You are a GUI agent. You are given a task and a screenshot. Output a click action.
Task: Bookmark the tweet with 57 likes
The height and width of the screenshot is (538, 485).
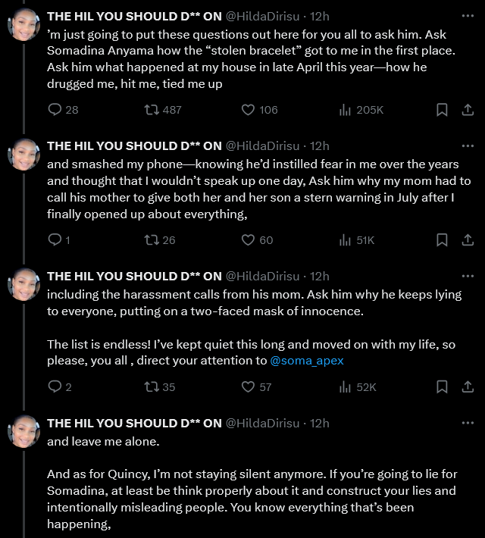pos(442,387)
